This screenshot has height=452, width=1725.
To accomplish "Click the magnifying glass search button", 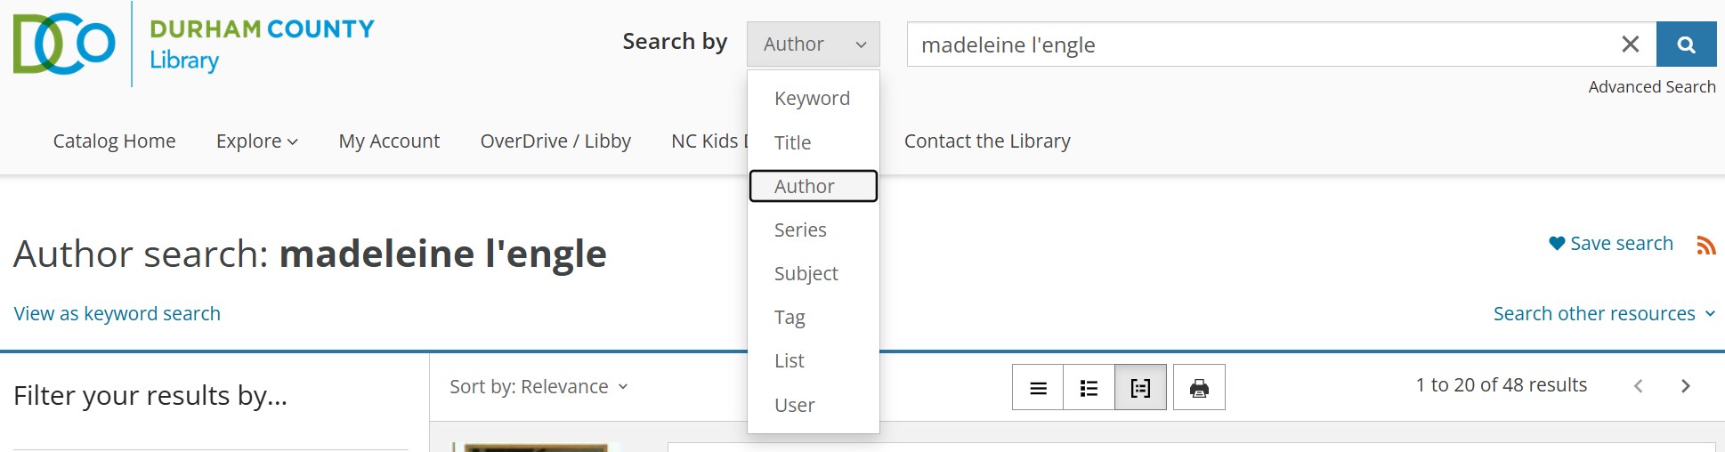I will pos(1686,44).
